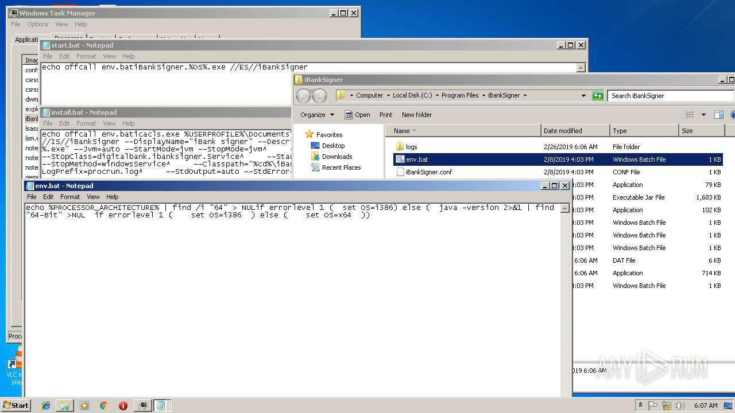Open Action Center flag in tray
Screen dimensions: 735x413
click(x=653, y=405)
